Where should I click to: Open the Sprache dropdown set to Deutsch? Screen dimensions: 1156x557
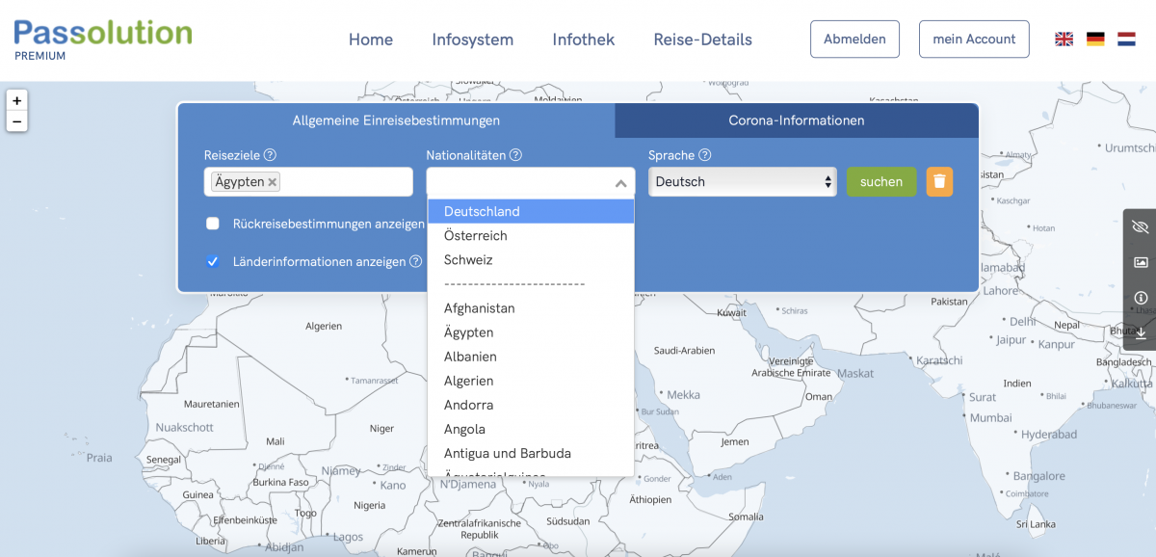[742, 181]
